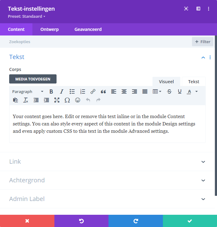The height and width of the screenshot is (227, 217).
Task: Redo changes with blue bottom button
Action: pos(136,221)
